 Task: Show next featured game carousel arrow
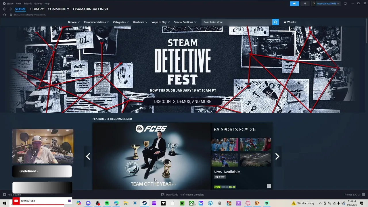pos(277,156)
